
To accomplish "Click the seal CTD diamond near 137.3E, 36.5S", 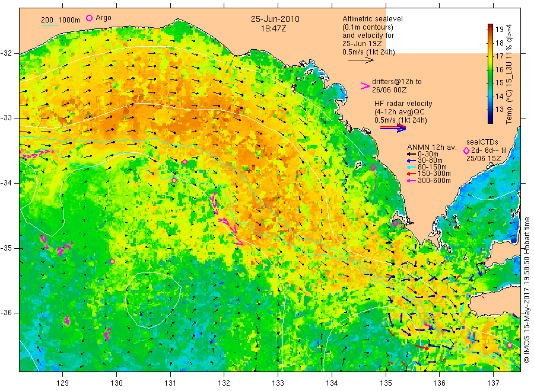I will pyautogui.click(x=510, y=345).
